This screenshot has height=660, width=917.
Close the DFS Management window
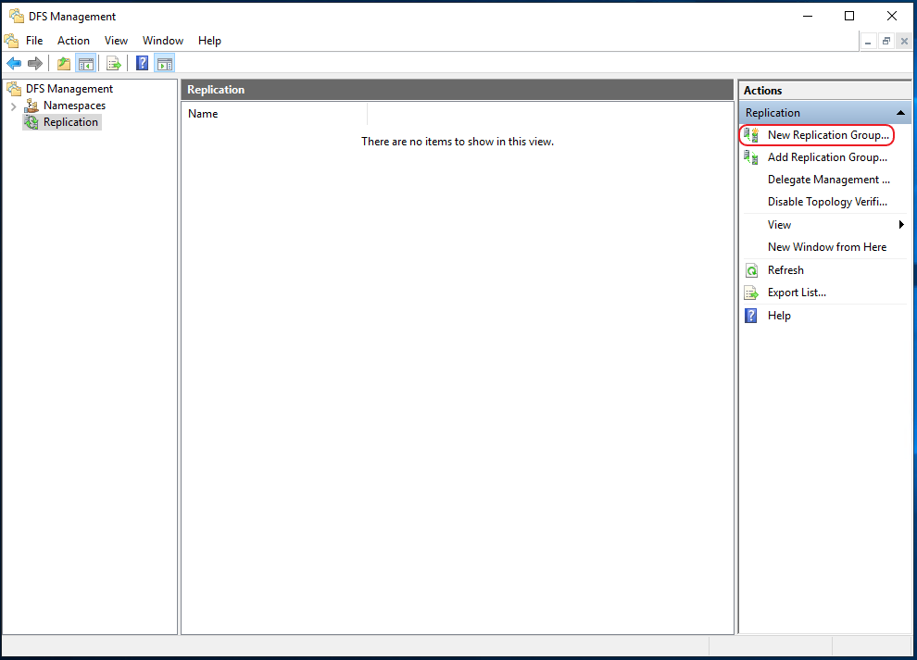coord(892,16)
